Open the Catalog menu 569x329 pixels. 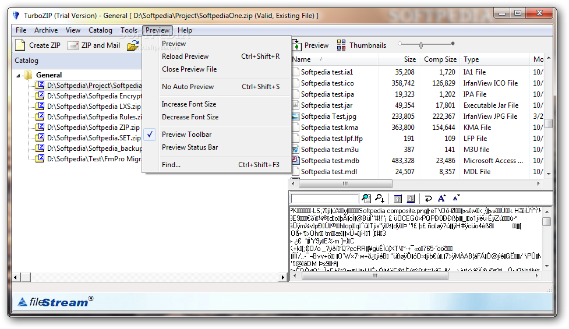[101, 30]
